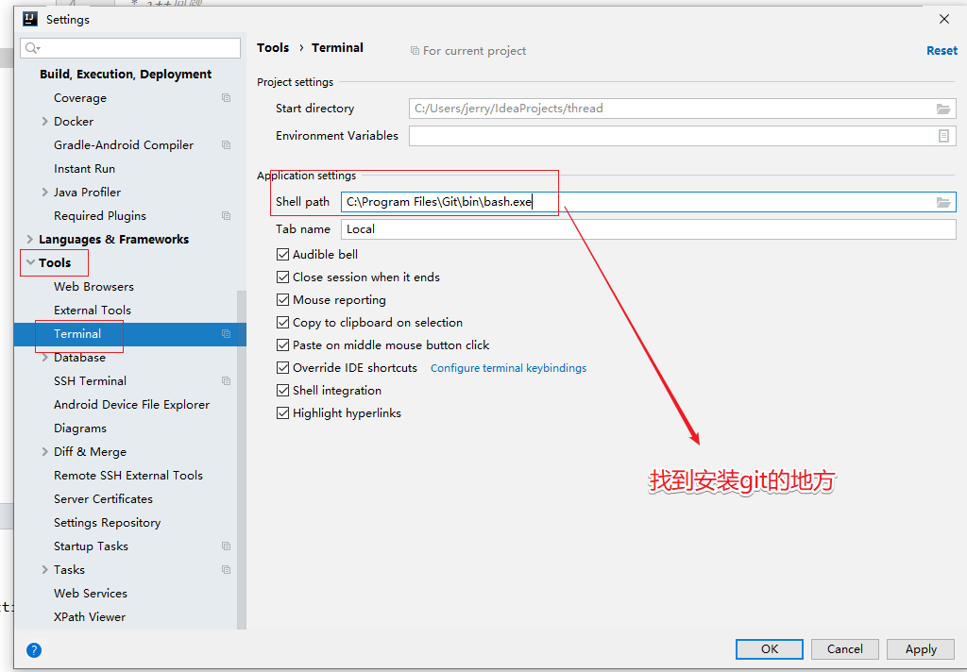
Task: Disable Shell integration checkbox
Action: click(283, 390)
